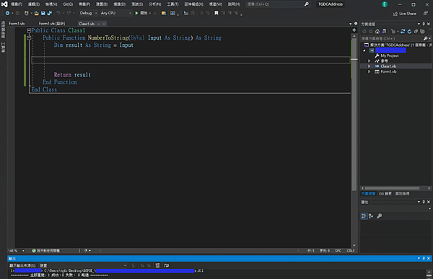Screen dimensions: 433x279
Task: Open the Any CPU platform dropdown
Action: (x=115, y=13)
